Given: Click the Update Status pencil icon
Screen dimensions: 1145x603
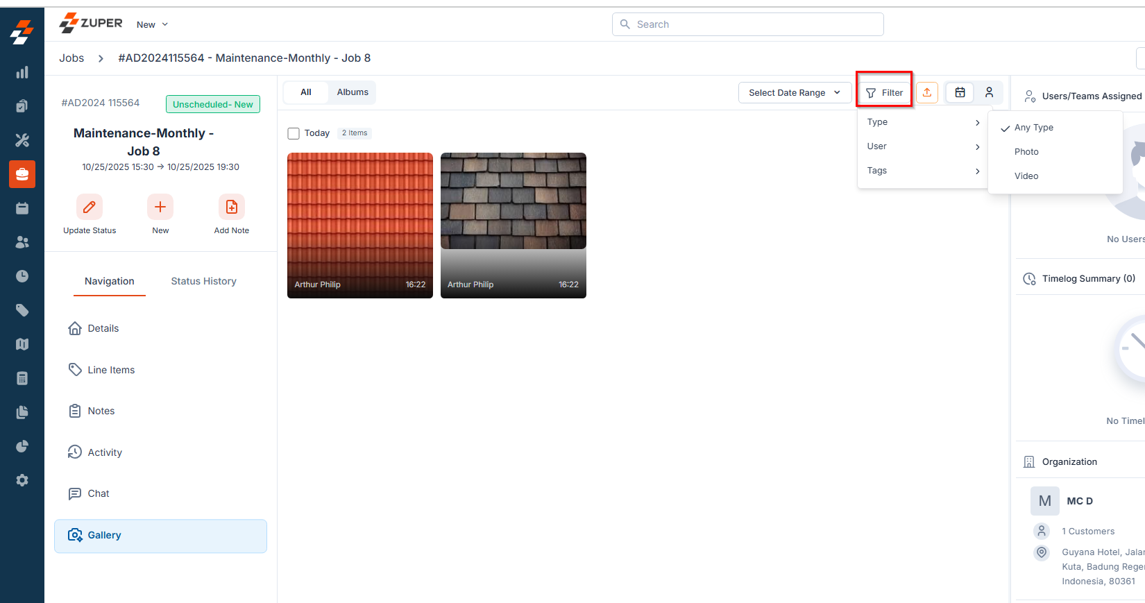Looking at the screenshot, I should (x=90, y=207).
